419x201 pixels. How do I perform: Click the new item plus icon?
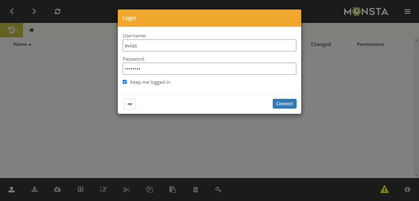(x=80, y=190)
